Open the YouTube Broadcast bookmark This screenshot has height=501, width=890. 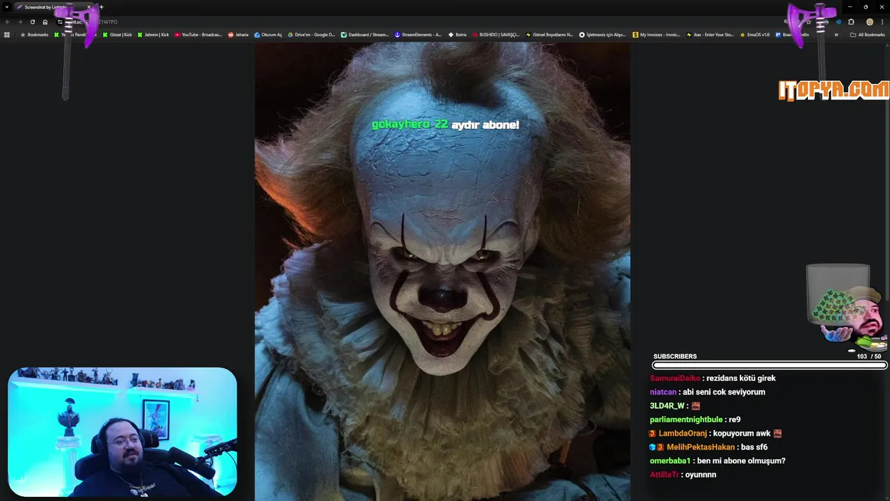pos(198,35)
